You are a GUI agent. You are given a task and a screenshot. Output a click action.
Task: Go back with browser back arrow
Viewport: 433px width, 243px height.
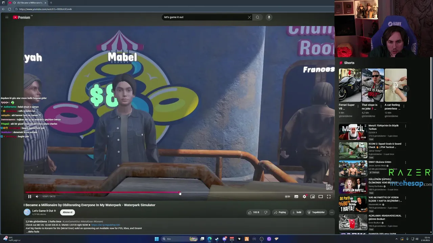[x=3, y=9]
